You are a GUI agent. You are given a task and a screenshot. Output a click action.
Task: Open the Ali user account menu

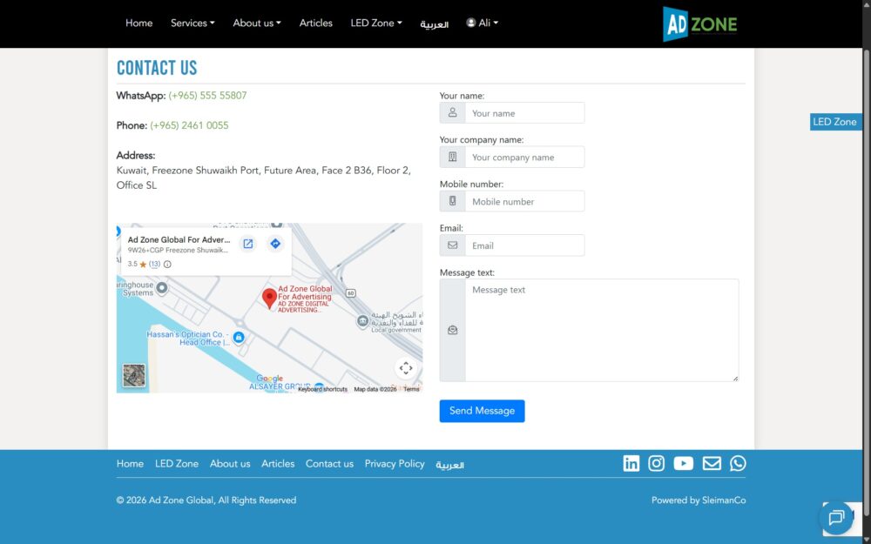point(483,23)
